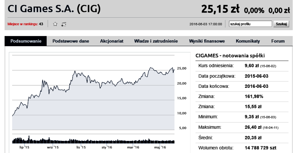Screen dimensions: 298x153
Task: Open the Akcjonariat tab
Action: [112, 41]
